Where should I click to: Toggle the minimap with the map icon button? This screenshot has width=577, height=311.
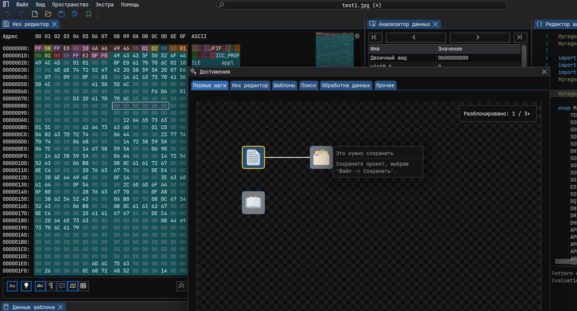(73, 286)
